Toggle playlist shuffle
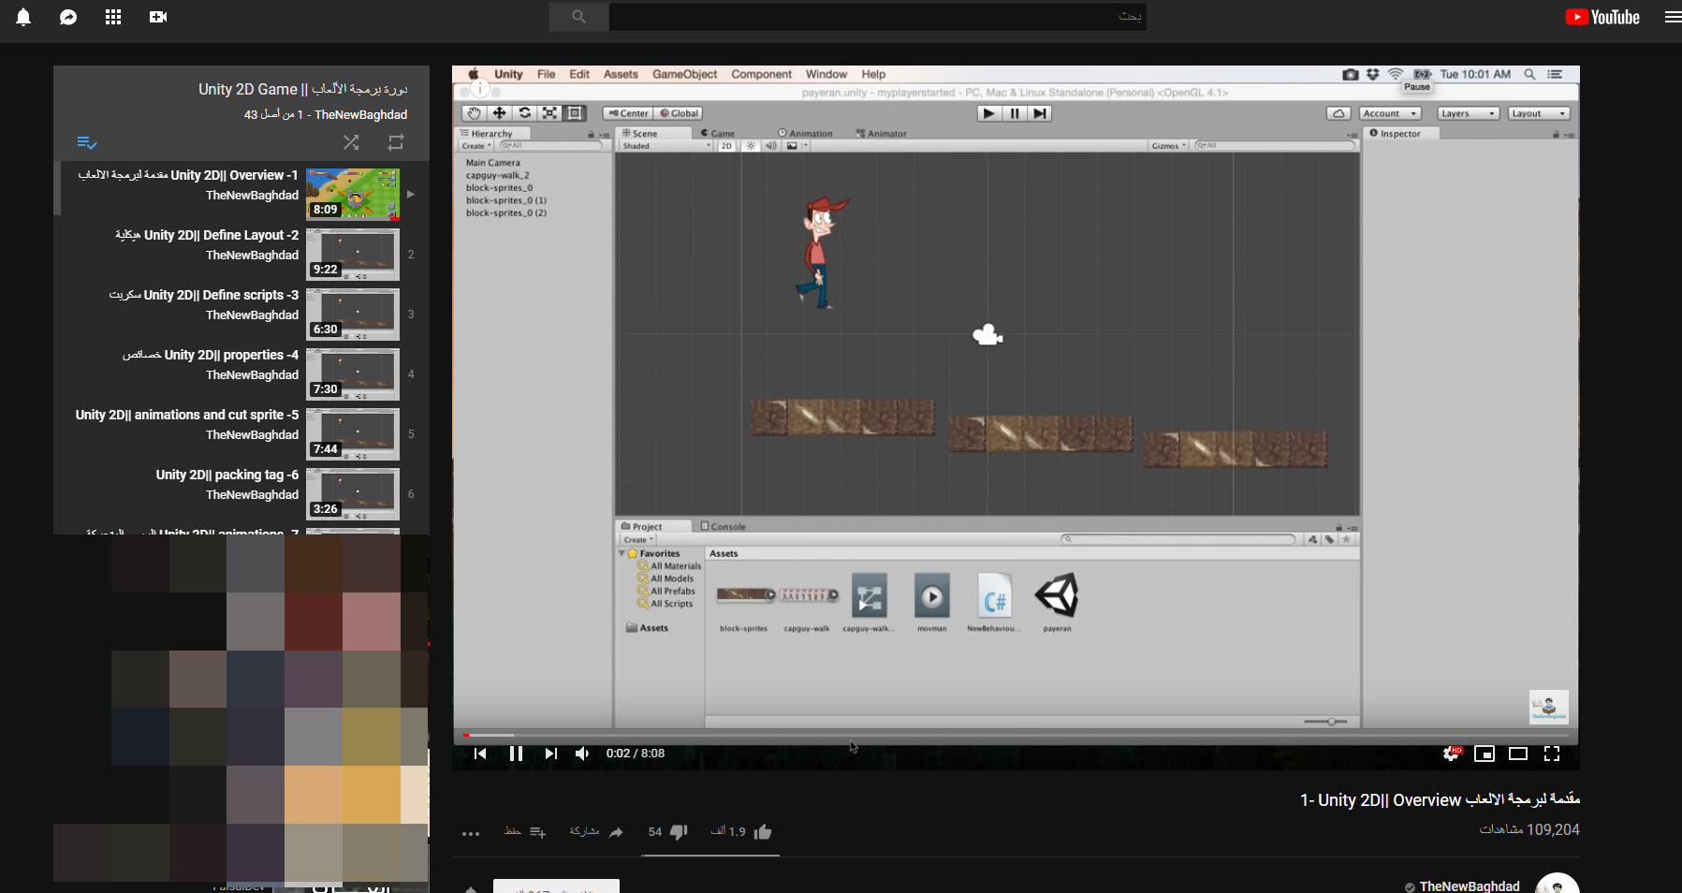Screen dimensions: 1682x893 pyautogui.click(x=351, y=142)
